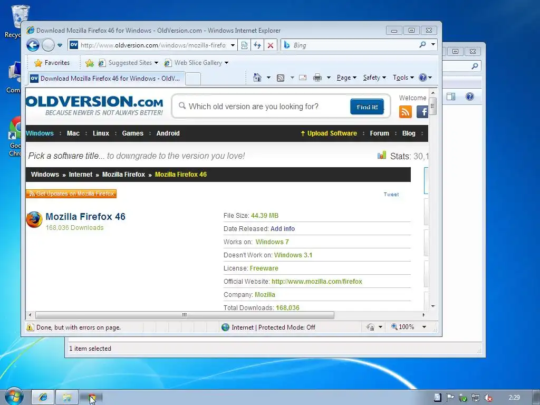Image resolution: width=540 pixels, height=405 pixels.
Task: Expand the Print dropdown arrow
Action: click(329, 78)
